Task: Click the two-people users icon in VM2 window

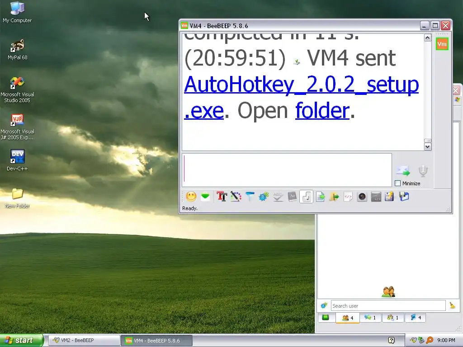Action: 388,291
